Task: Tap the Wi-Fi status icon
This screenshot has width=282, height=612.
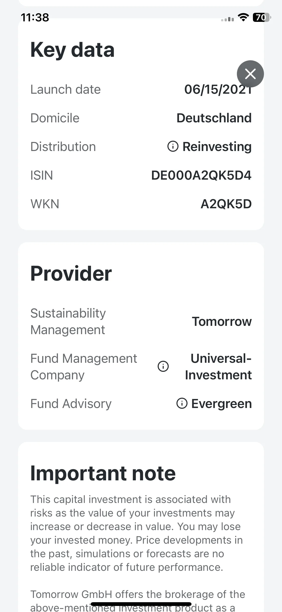Action: coord(243,17)
